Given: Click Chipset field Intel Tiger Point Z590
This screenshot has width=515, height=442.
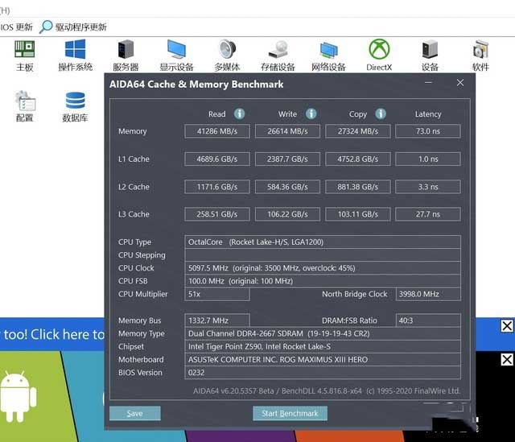Looking at the screenshot, I should click(x=323, y=346).
